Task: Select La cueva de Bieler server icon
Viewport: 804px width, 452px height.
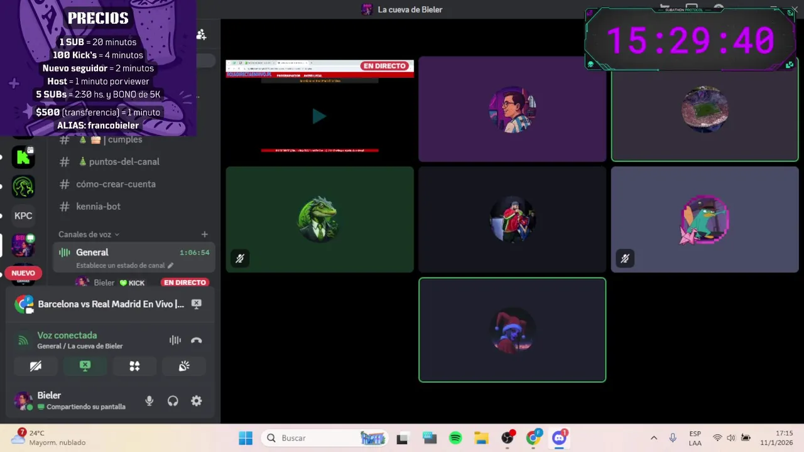Action: pyautogui.click(x=23, y=245)
